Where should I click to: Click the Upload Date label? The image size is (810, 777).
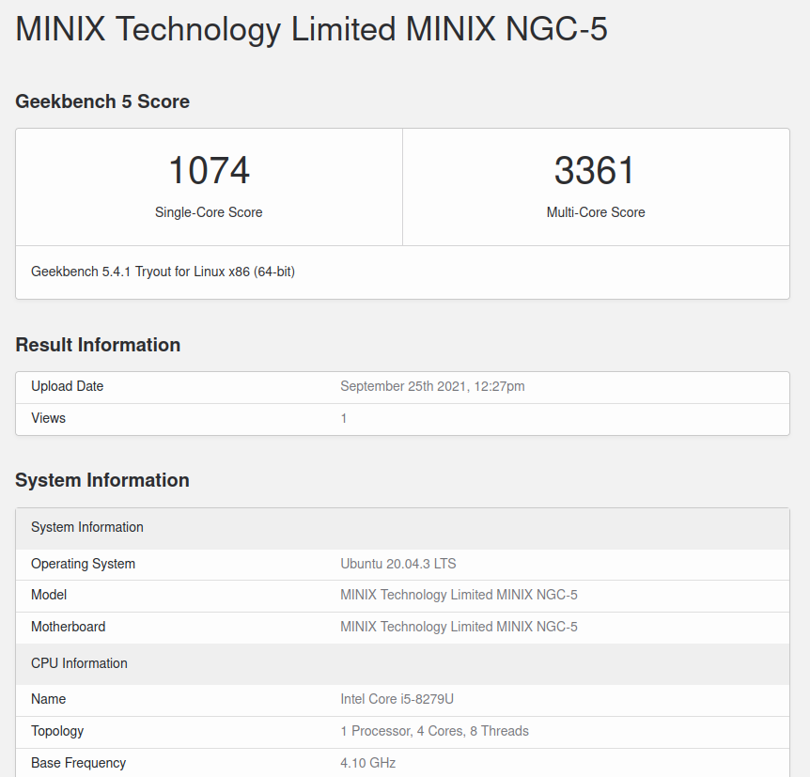[x=67, y=386]
